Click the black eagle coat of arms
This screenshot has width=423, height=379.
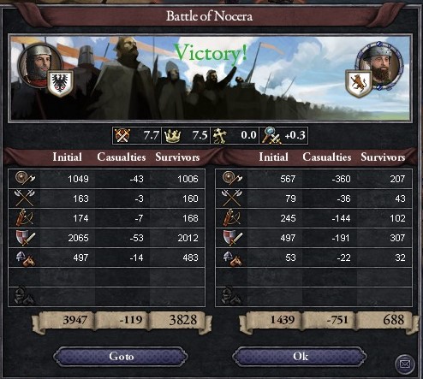pyautogui.click(x=60, y=84)
